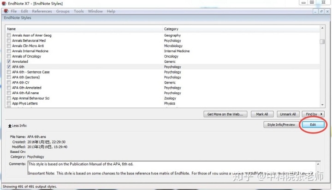Click the Comments box scroll up arrow

tap(318, 164)
